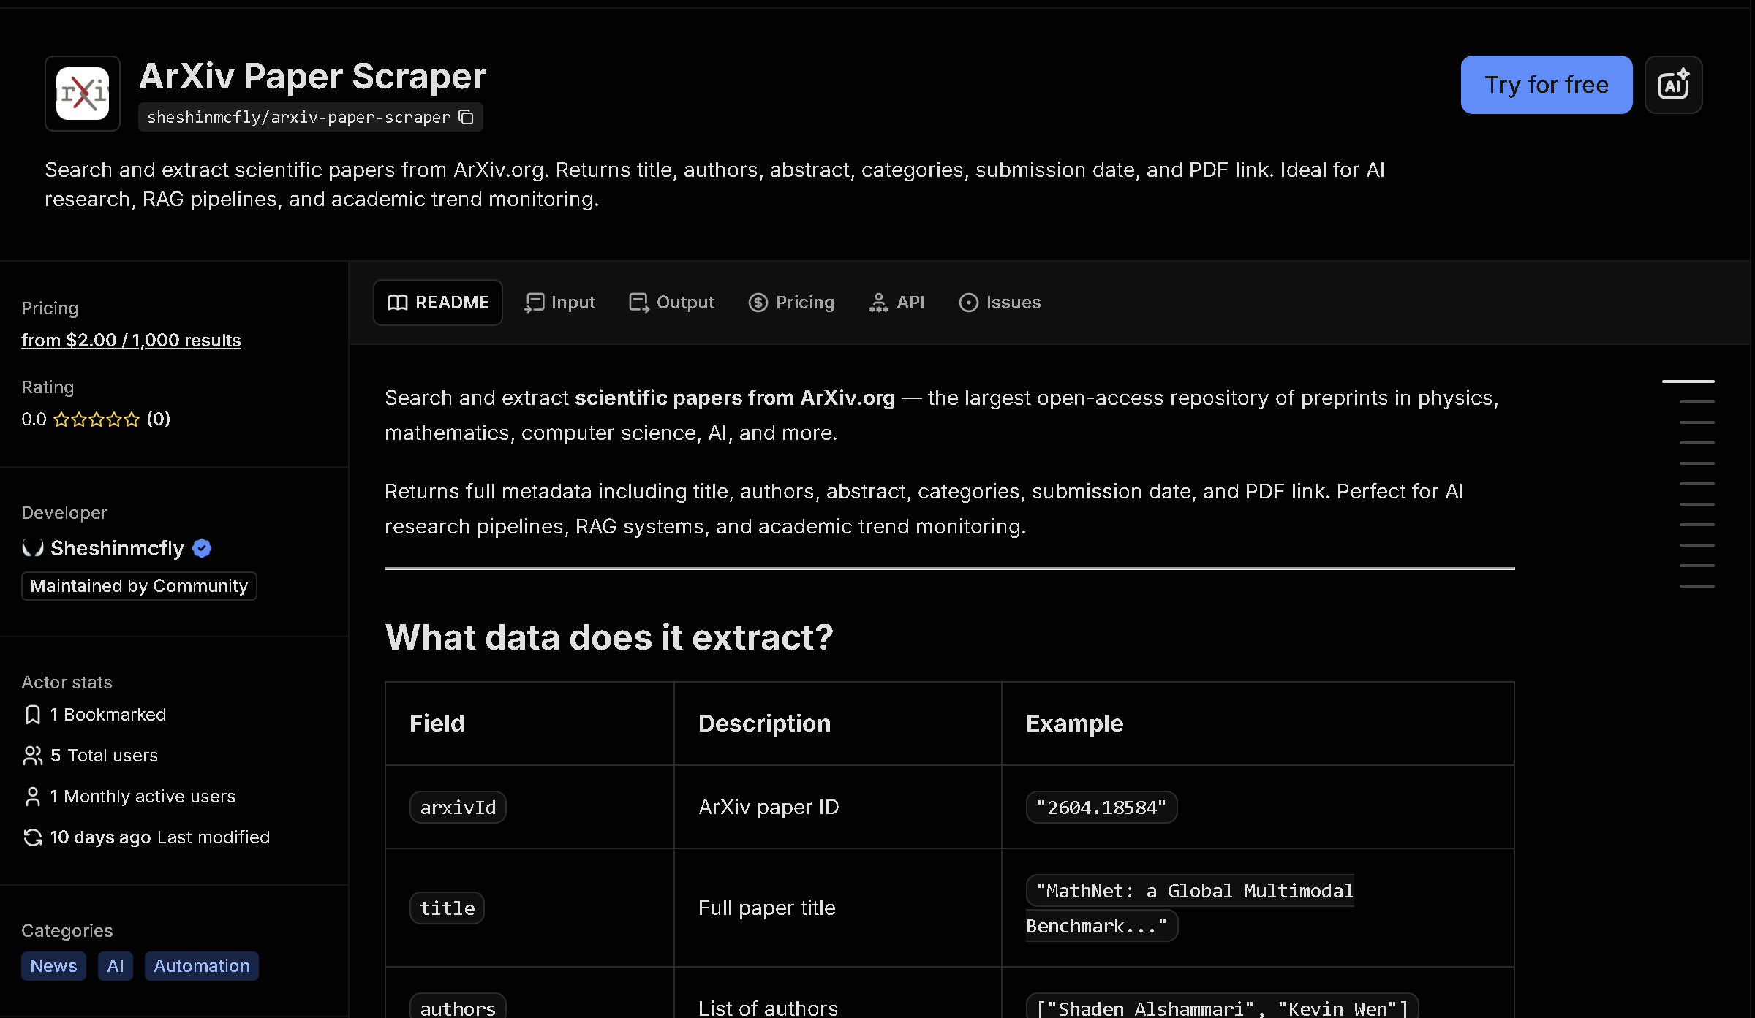Click the Pricing tab dollar icon
1755x1018 pixels.
pos(758,303)
